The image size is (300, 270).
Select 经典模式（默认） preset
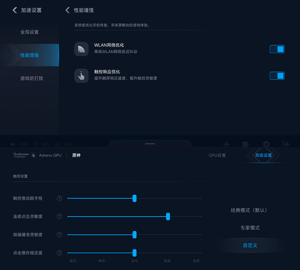point(250,210)
